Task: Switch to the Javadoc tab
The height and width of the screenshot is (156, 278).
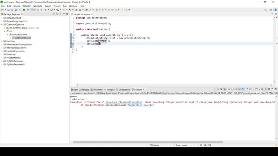Action: 109,90
